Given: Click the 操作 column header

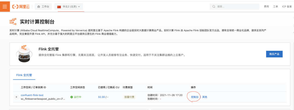Looking at the screenshot, I should point(194,87).
